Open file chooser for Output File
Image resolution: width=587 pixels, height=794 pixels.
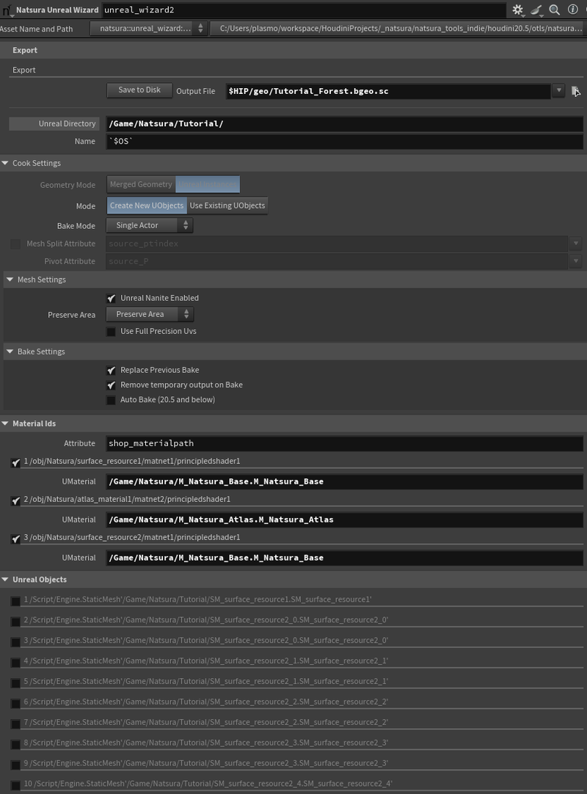pos(576,91)
